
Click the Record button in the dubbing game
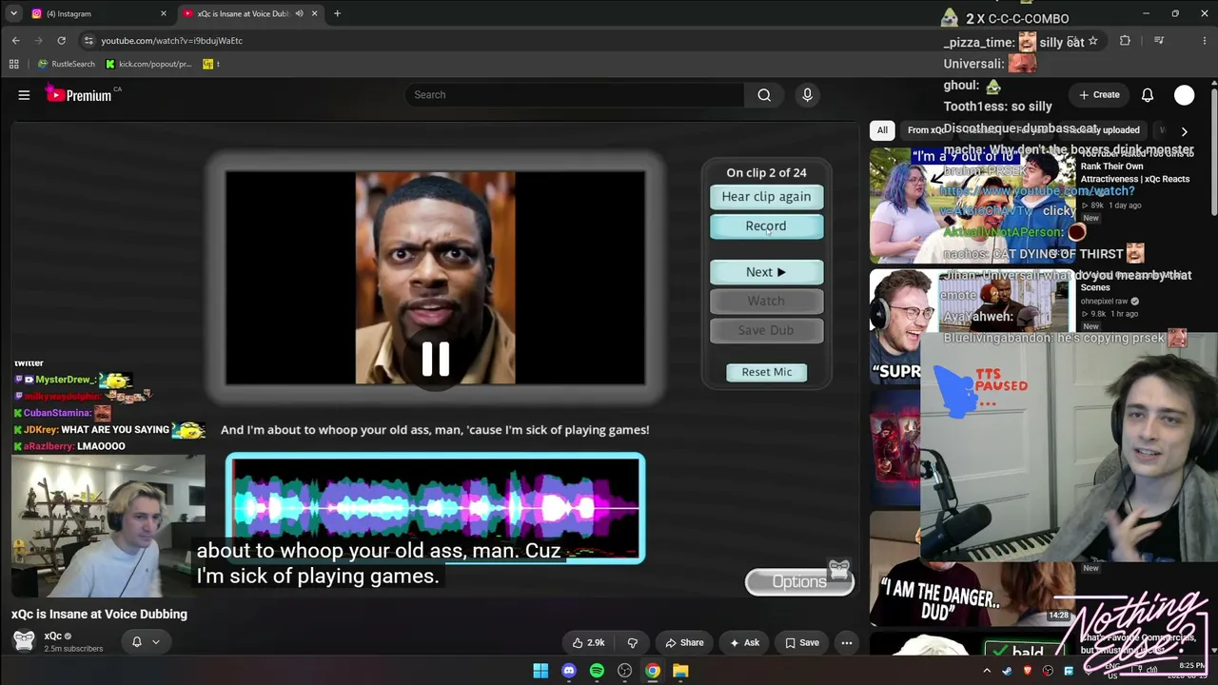[x=766, y=226]
